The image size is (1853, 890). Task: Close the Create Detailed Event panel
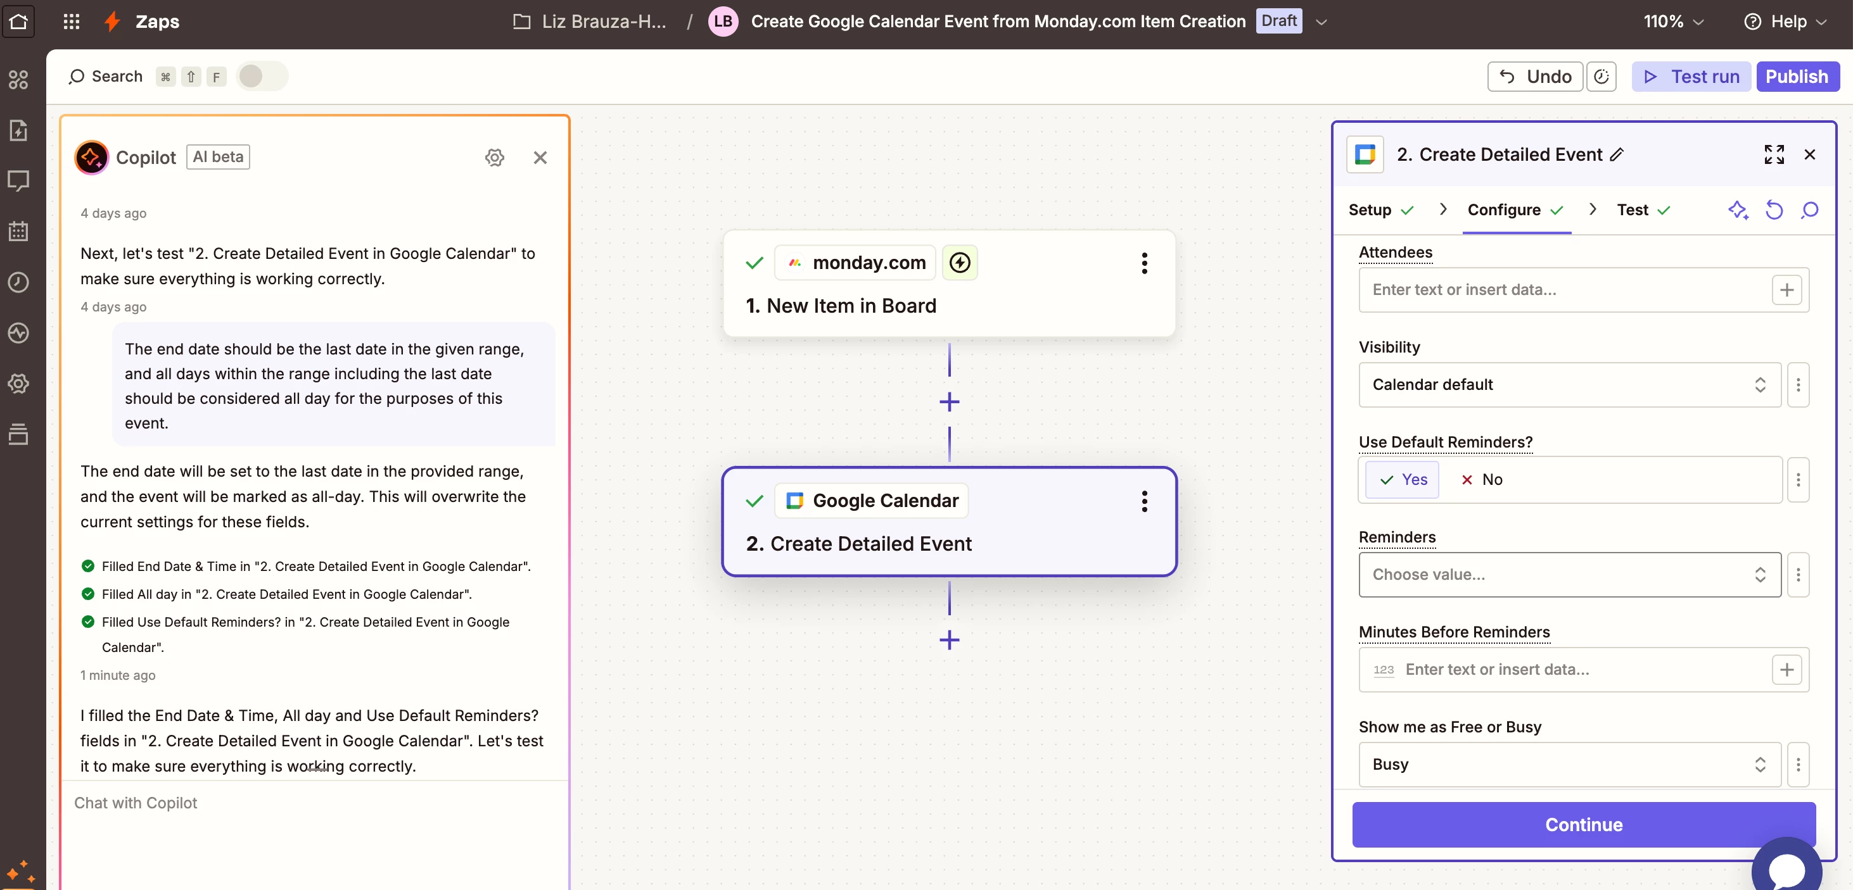[1810, 154]
